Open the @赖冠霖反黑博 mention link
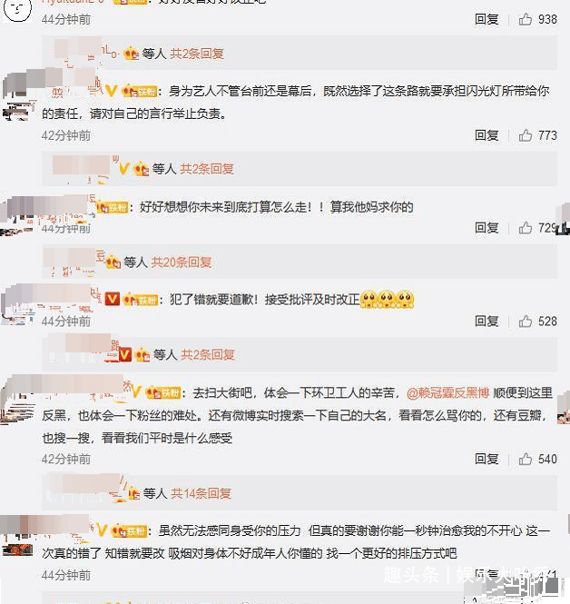This screenshot has width=570, height=604. pyautogui.click(x=447, y=393)
